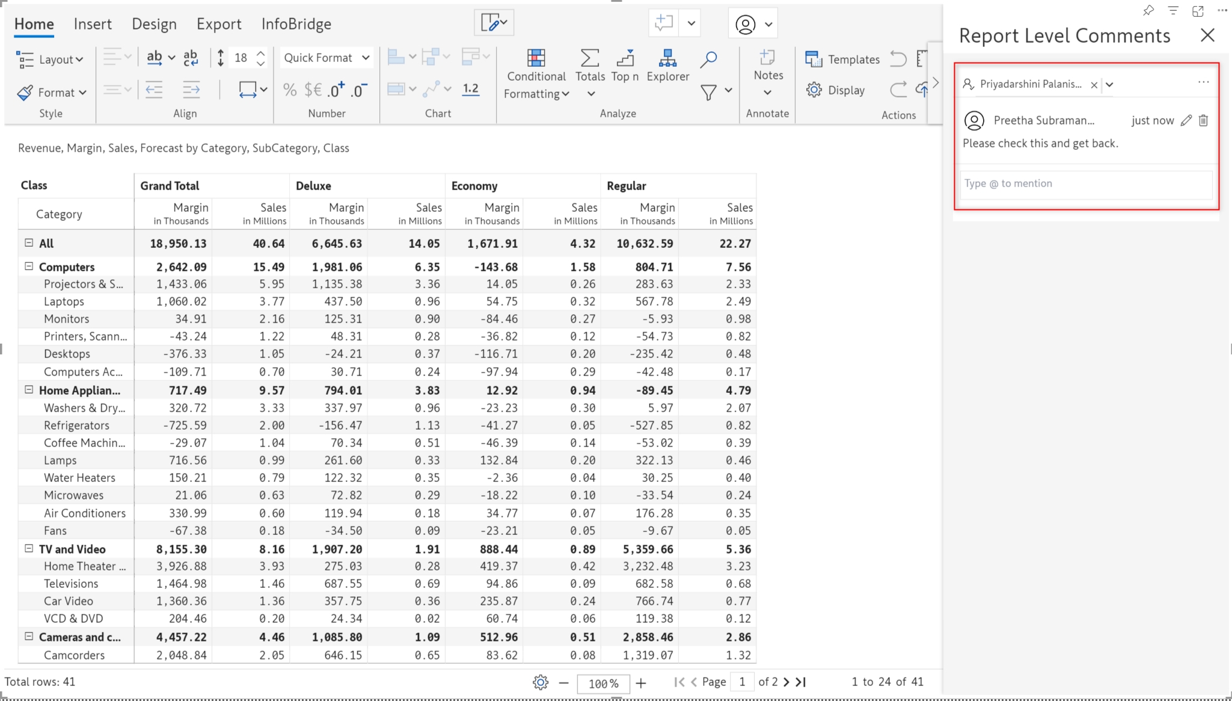This screenshot has height=701, width=1232.
Task: Open the filter funnel dropdown arrow
Action: tap(728, 90)
